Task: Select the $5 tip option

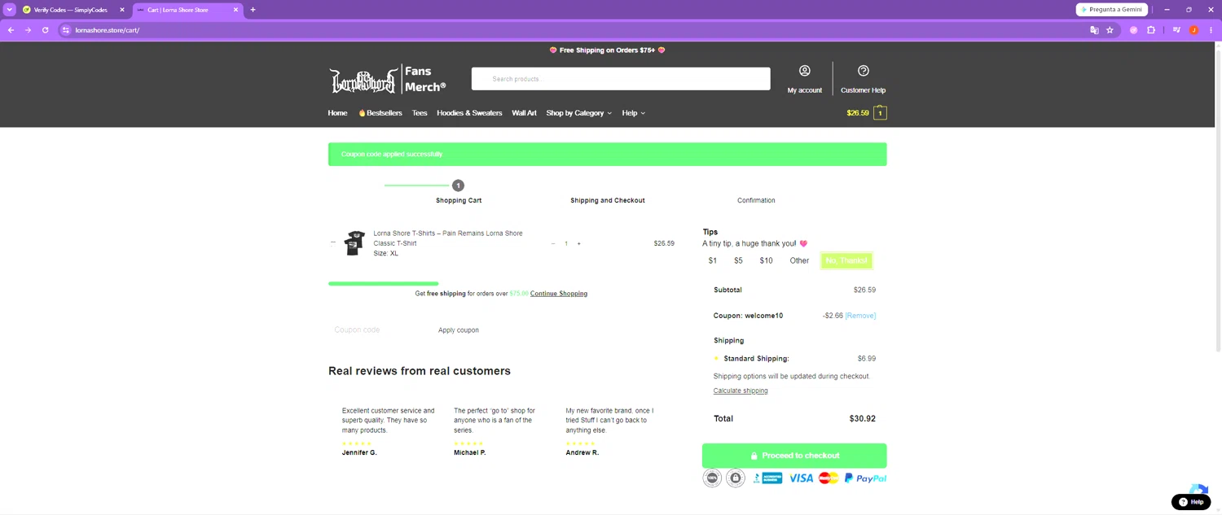Action: click(x=738, y=260)
